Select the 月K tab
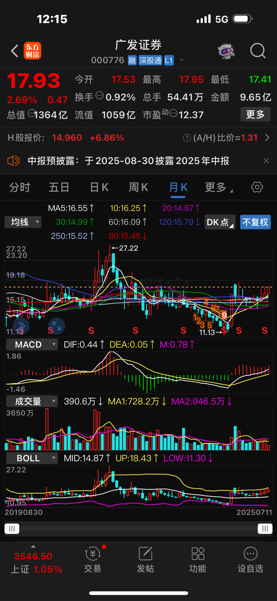277x601 pixels. pyautogui.click(x=178, y=187)
